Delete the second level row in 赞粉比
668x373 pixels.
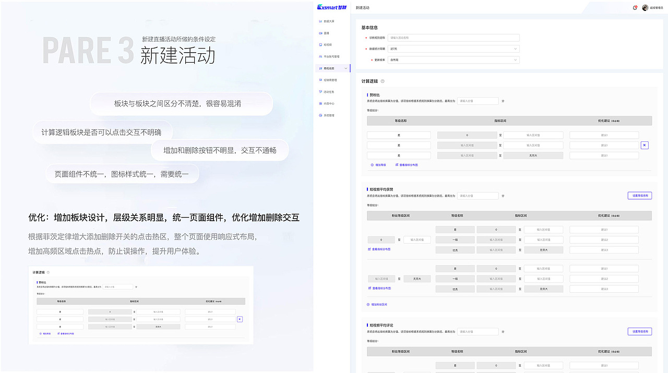pyautogui.click(x=645, y=145)
